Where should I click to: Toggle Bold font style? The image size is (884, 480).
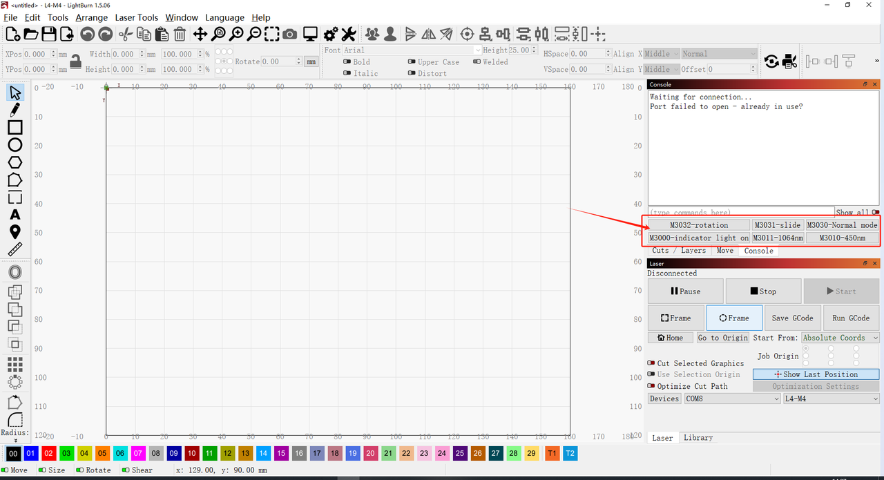(347, 61)
